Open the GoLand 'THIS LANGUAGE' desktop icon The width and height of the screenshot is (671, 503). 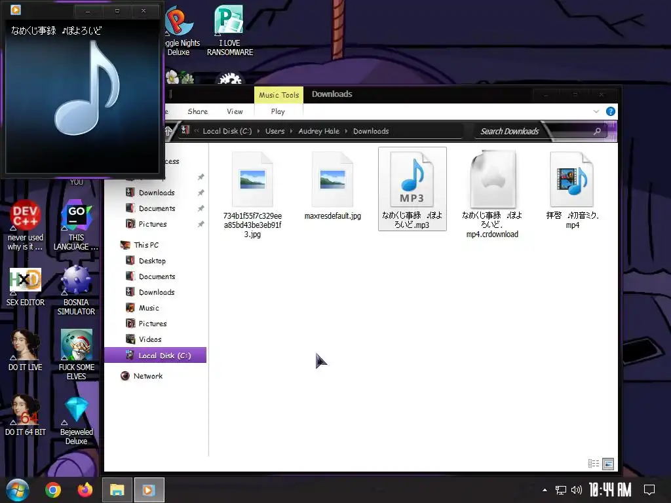76,225
